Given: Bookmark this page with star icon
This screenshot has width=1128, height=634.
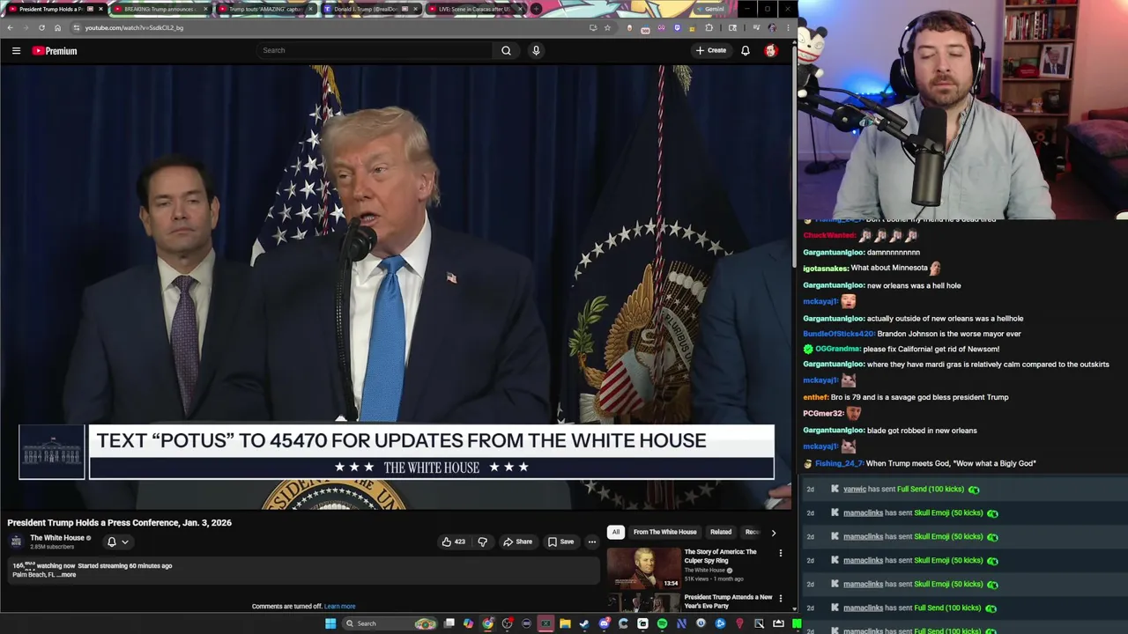Looking at the screenshot, I should point(607,27).
